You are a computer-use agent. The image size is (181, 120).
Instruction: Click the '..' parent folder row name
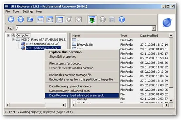pos(78,40)
